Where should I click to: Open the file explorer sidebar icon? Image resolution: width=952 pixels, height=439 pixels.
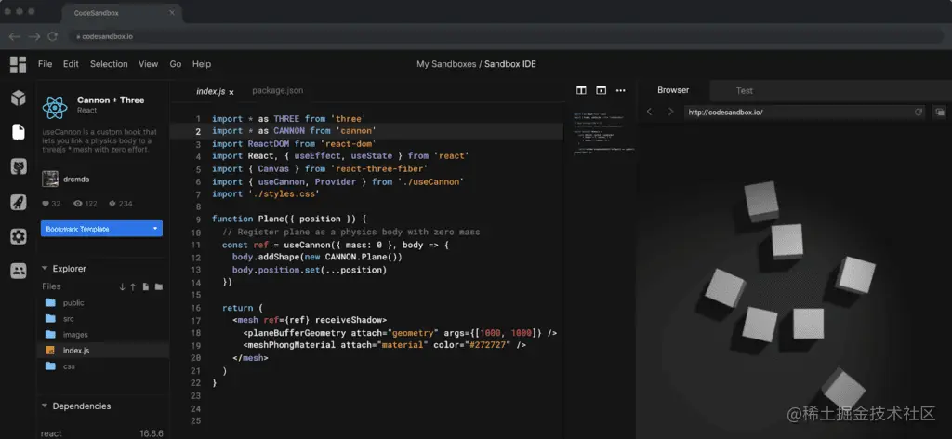(x=19, y=132)
